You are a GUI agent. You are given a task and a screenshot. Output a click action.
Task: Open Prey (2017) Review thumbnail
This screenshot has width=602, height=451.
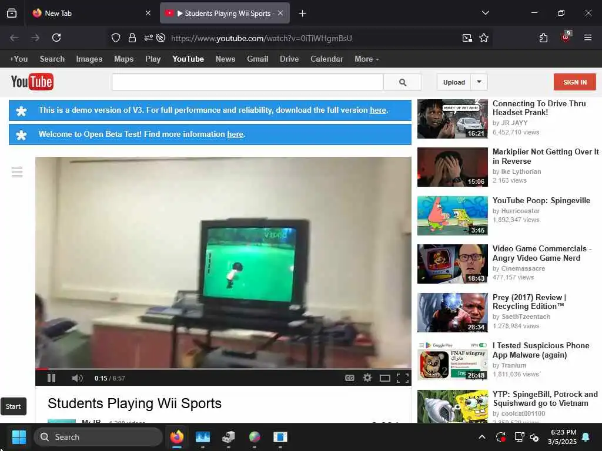point(453,312)
